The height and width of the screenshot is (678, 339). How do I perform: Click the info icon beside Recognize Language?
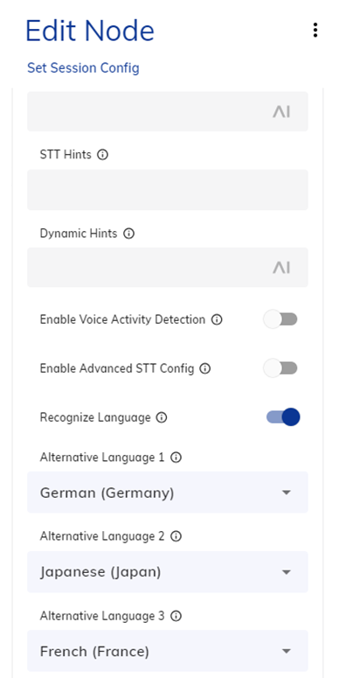pyautogui.click(x=162, y=417)
